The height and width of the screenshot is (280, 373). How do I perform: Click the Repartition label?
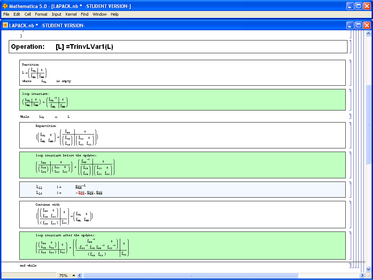46,126
